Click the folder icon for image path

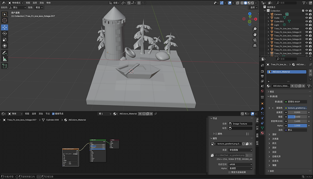coord(247,155)
